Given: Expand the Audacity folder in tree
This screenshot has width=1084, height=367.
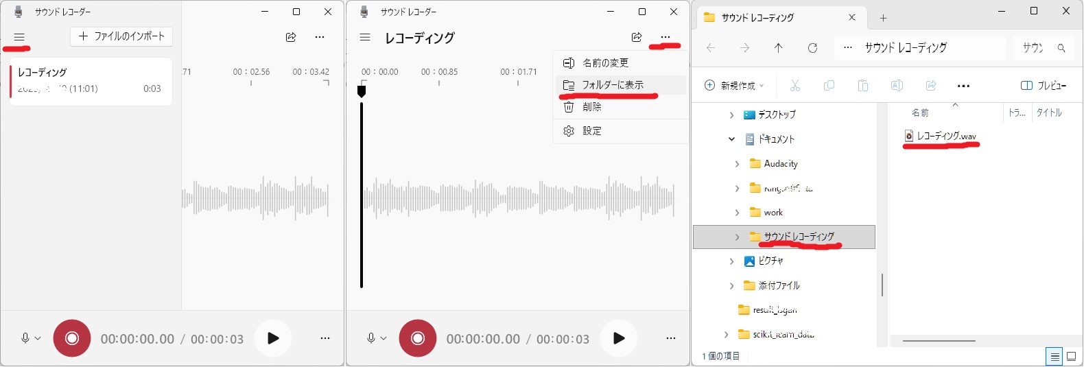Looking at the screenshot, I should click(x=737, y=164).
